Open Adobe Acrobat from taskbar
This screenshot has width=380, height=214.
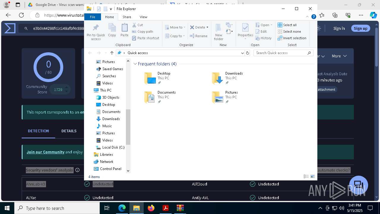[x=166, y=208]
